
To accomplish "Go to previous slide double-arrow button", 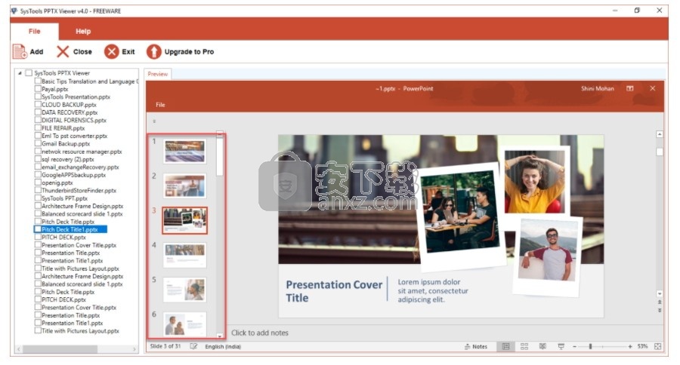I will (660, 302).
